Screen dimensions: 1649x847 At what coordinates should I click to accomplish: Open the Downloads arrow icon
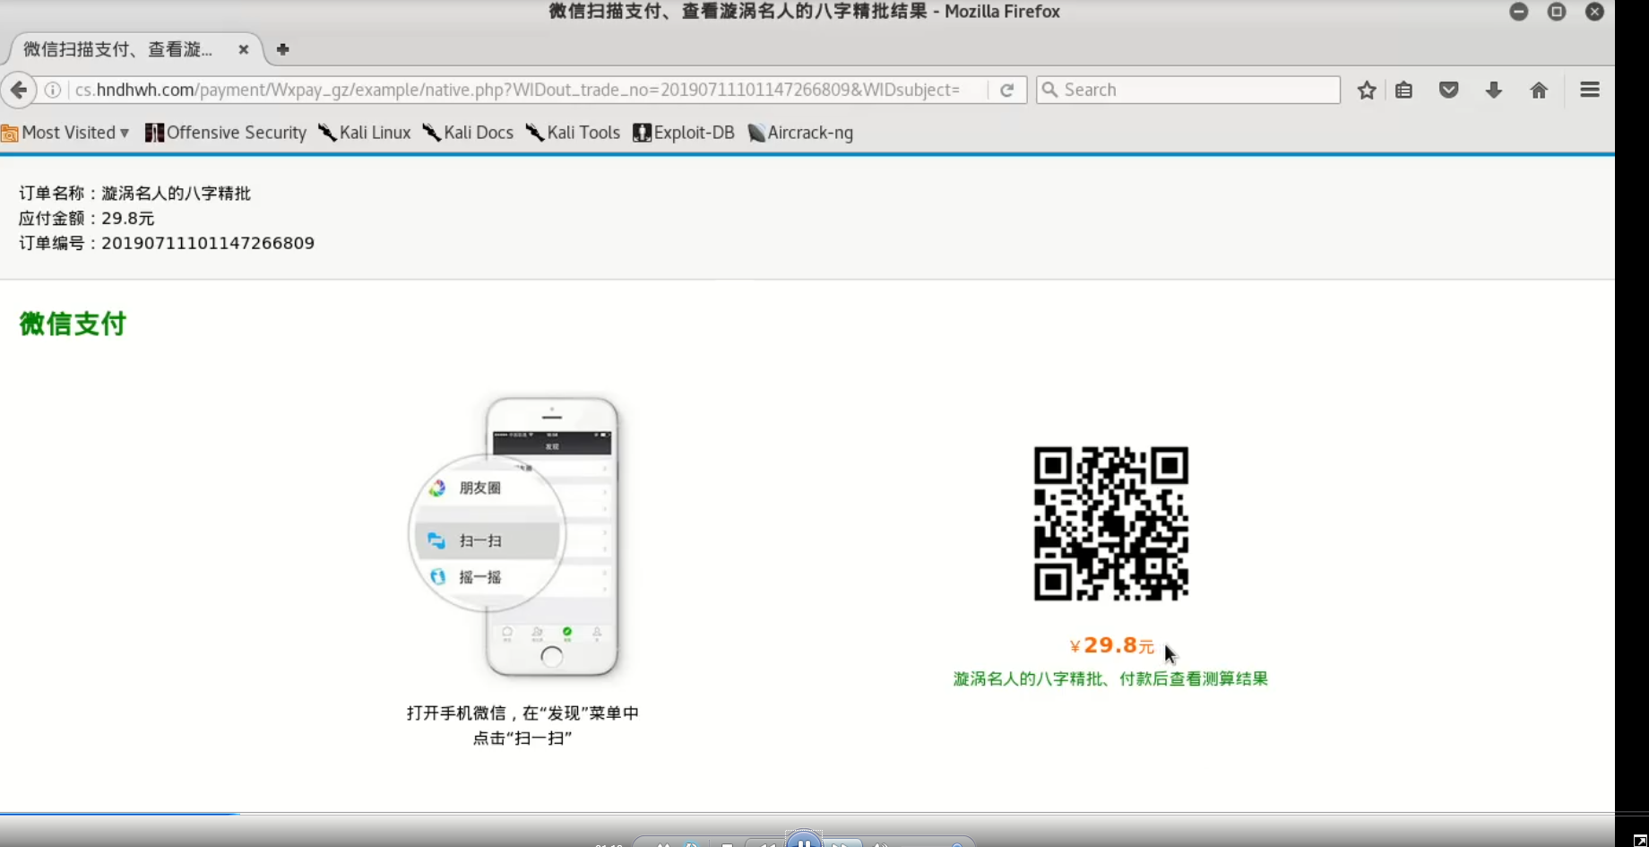coord(1494,90)
